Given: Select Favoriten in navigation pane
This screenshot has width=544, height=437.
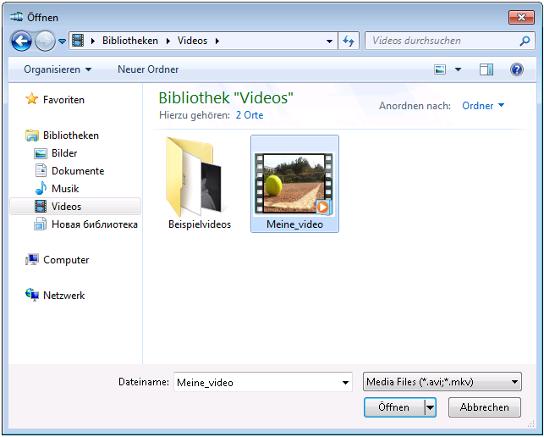Looking at the screenshot, I should [63, 100].
